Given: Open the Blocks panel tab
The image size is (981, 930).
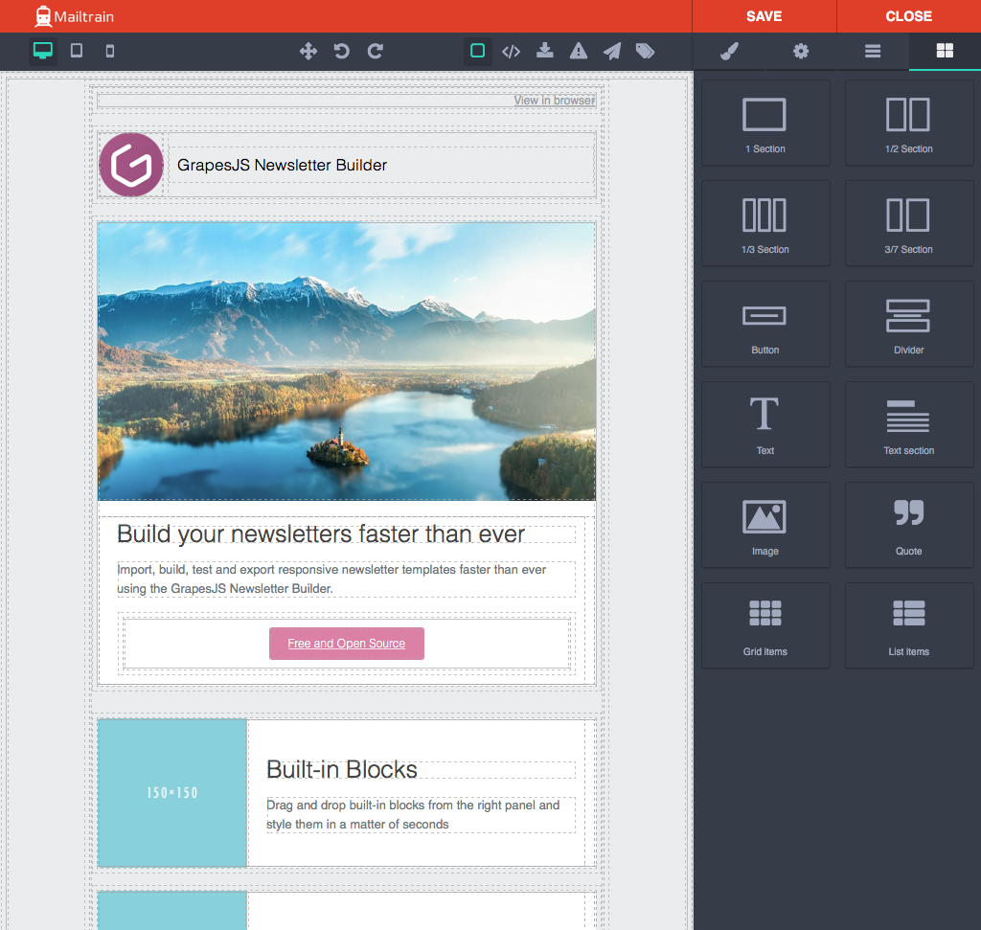Looking at the screenshot, I should [x=945, y=51].
